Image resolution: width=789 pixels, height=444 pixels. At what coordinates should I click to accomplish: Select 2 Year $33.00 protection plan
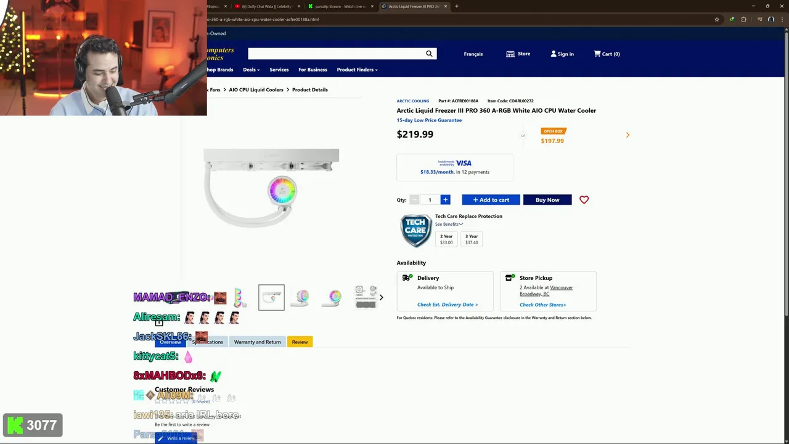click(x=446, y=239)
